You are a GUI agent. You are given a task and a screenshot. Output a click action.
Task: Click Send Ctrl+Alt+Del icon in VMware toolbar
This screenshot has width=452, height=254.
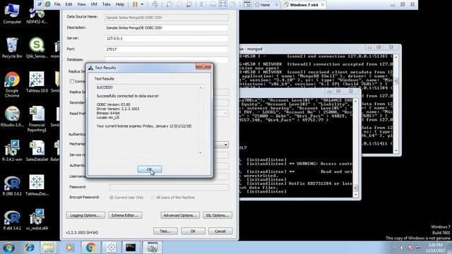(155, 4)
